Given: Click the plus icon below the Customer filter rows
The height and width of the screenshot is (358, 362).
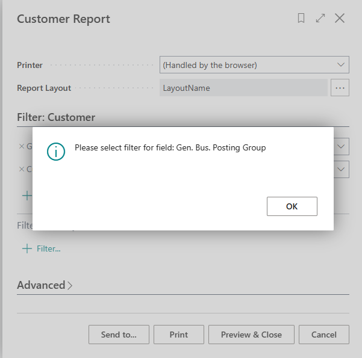Looking at the screenshot, I should (27, 195).
